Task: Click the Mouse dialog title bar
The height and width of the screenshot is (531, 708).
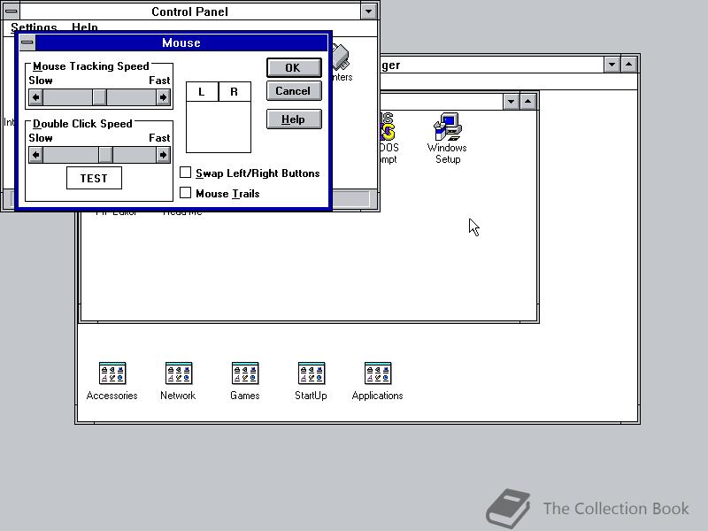Action: click(181, 42)
